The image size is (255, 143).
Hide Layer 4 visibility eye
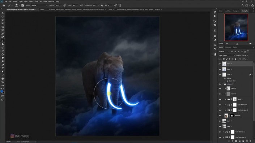220,121
